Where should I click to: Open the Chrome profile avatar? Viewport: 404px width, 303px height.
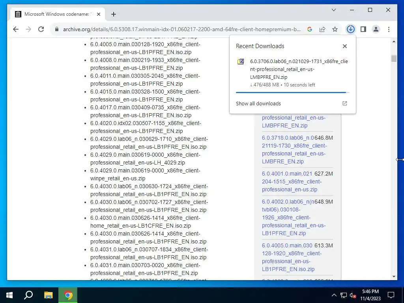coord(376,29)
